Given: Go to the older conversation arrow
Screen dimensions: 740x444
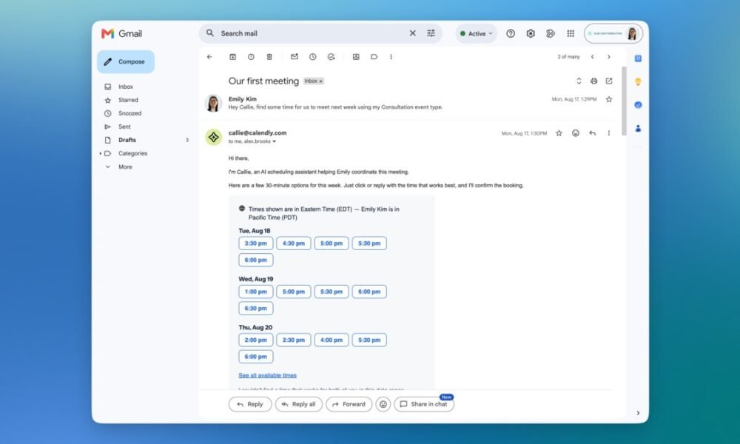Looking at the screenshot, I should pos(609,57).
